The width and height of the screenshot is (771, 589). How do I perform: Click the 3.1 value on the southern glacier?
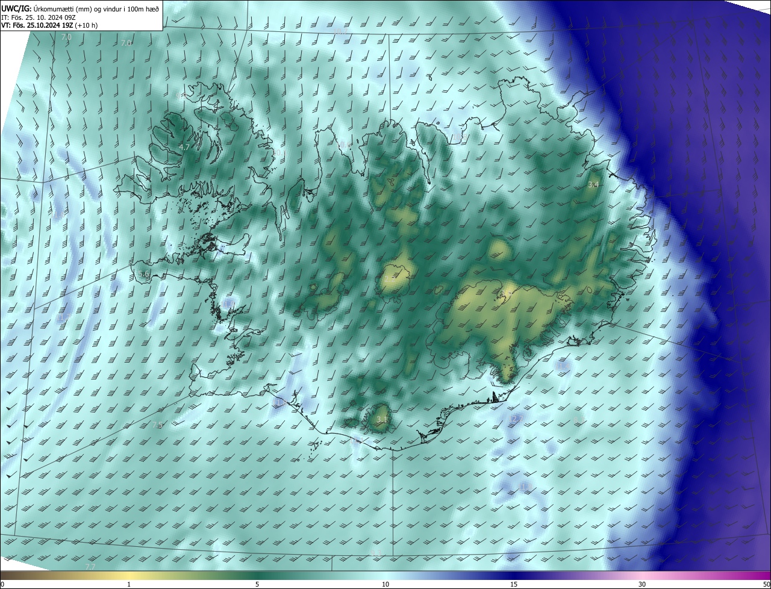click(x=381, y=419)
